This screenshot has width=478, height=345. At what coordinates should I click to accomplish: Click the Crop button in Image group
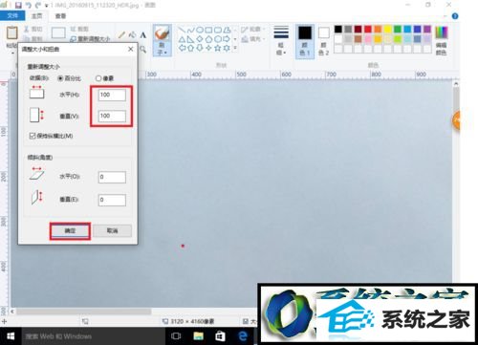click(79, 29)
